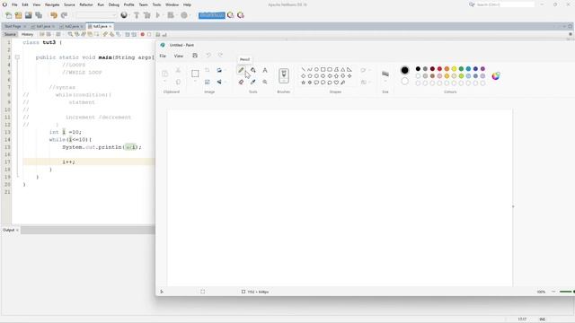Click the Paint zoom slider in status bar
The width and height of the screenshot is (575, 323).
point(567,292)
